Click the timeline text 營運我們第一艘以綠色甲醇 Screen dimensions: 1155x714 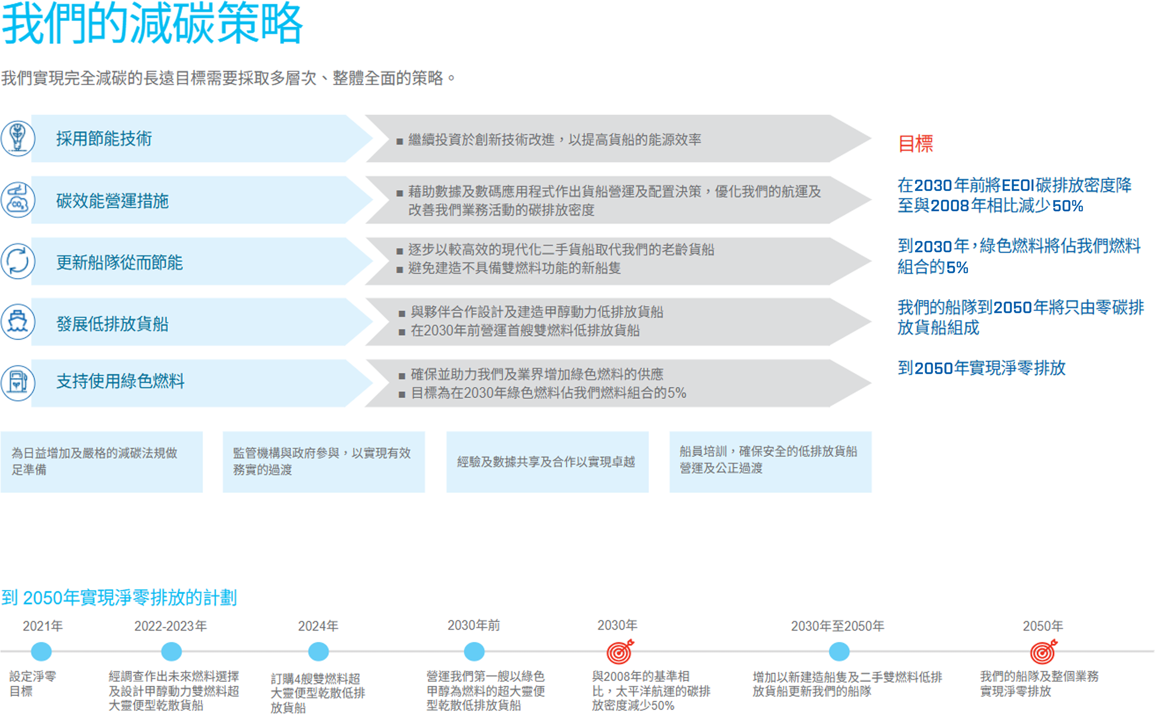click(485, 691)
